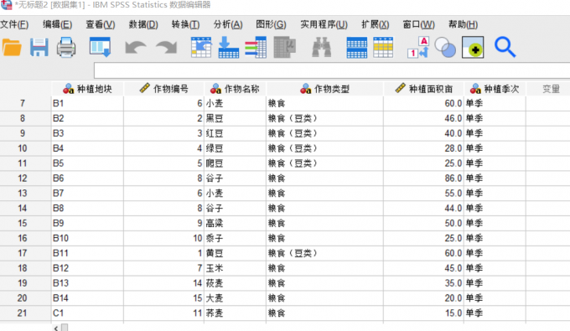Open the Variables info icon

pyautogui.click(x=256, y=47)
